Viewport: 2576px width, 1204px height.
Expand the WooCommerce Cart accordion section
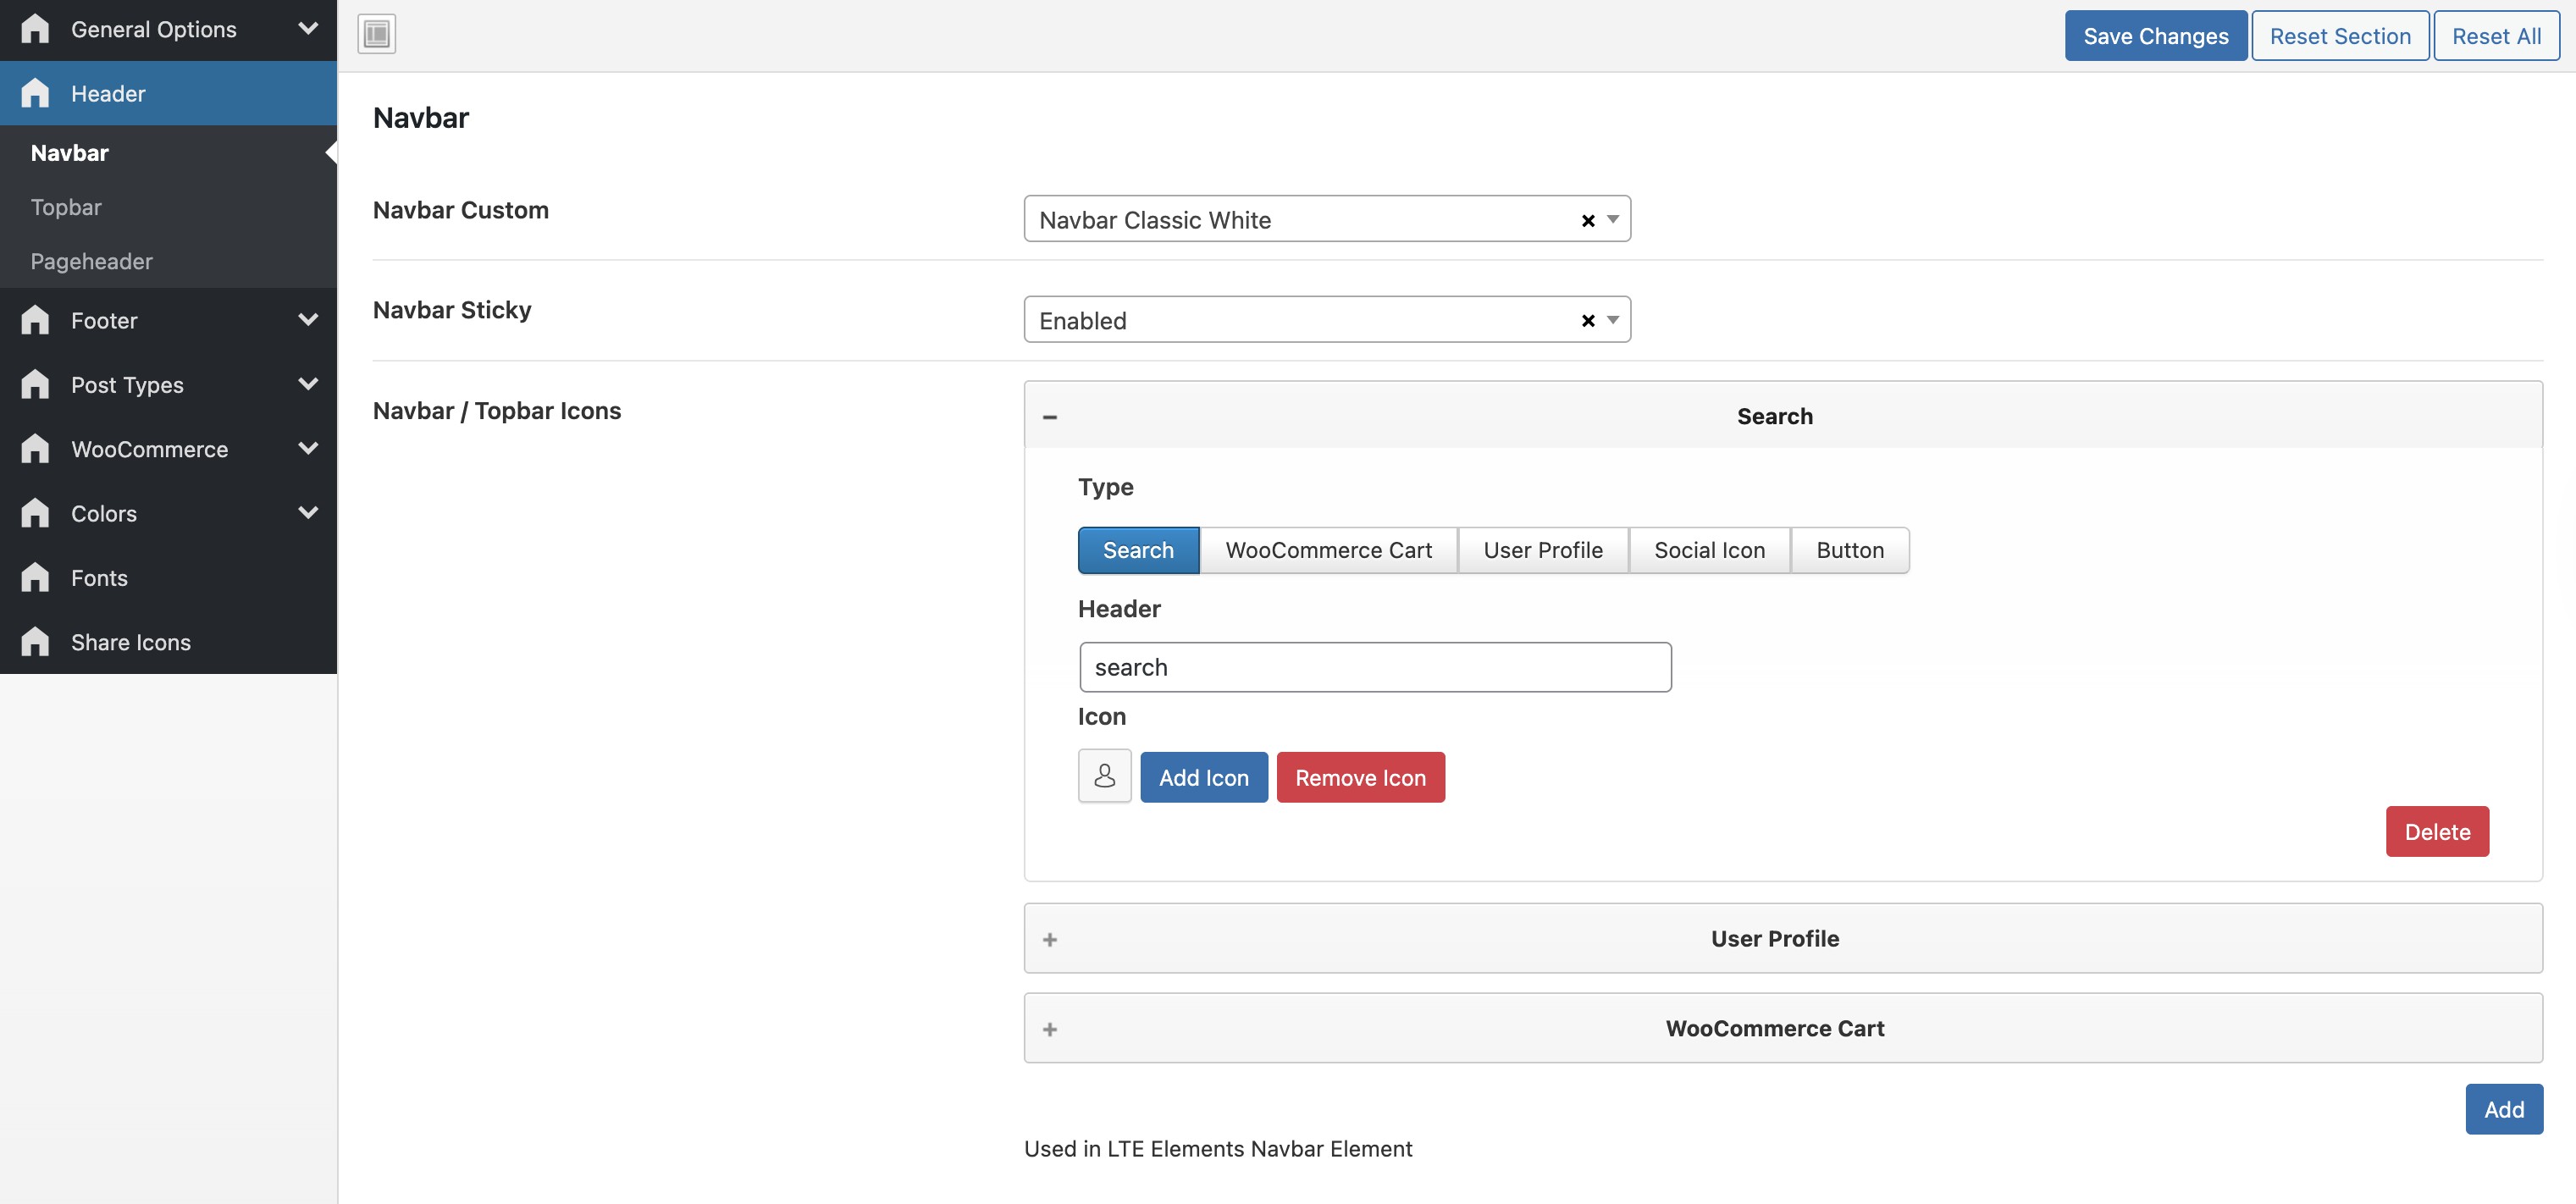[x=1773, y=1028]
